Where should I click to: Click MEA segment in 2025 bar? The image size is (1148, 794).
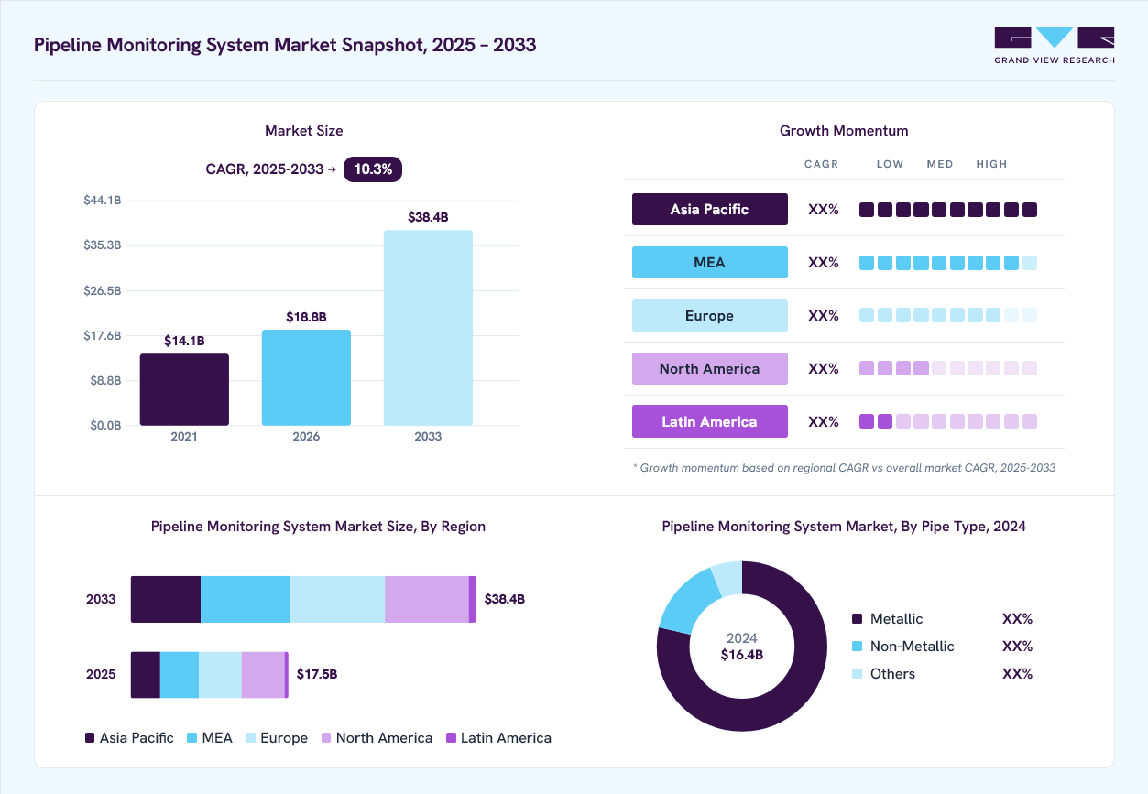coord(180,675)
